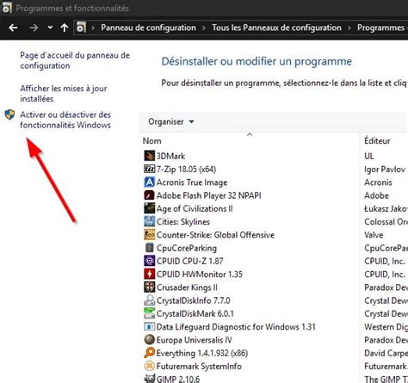Image resolution: width=408 pixels, height=383 pixels.
Task: Click the CPUID CPU-Z icon
Action: [x=149, y=261]
